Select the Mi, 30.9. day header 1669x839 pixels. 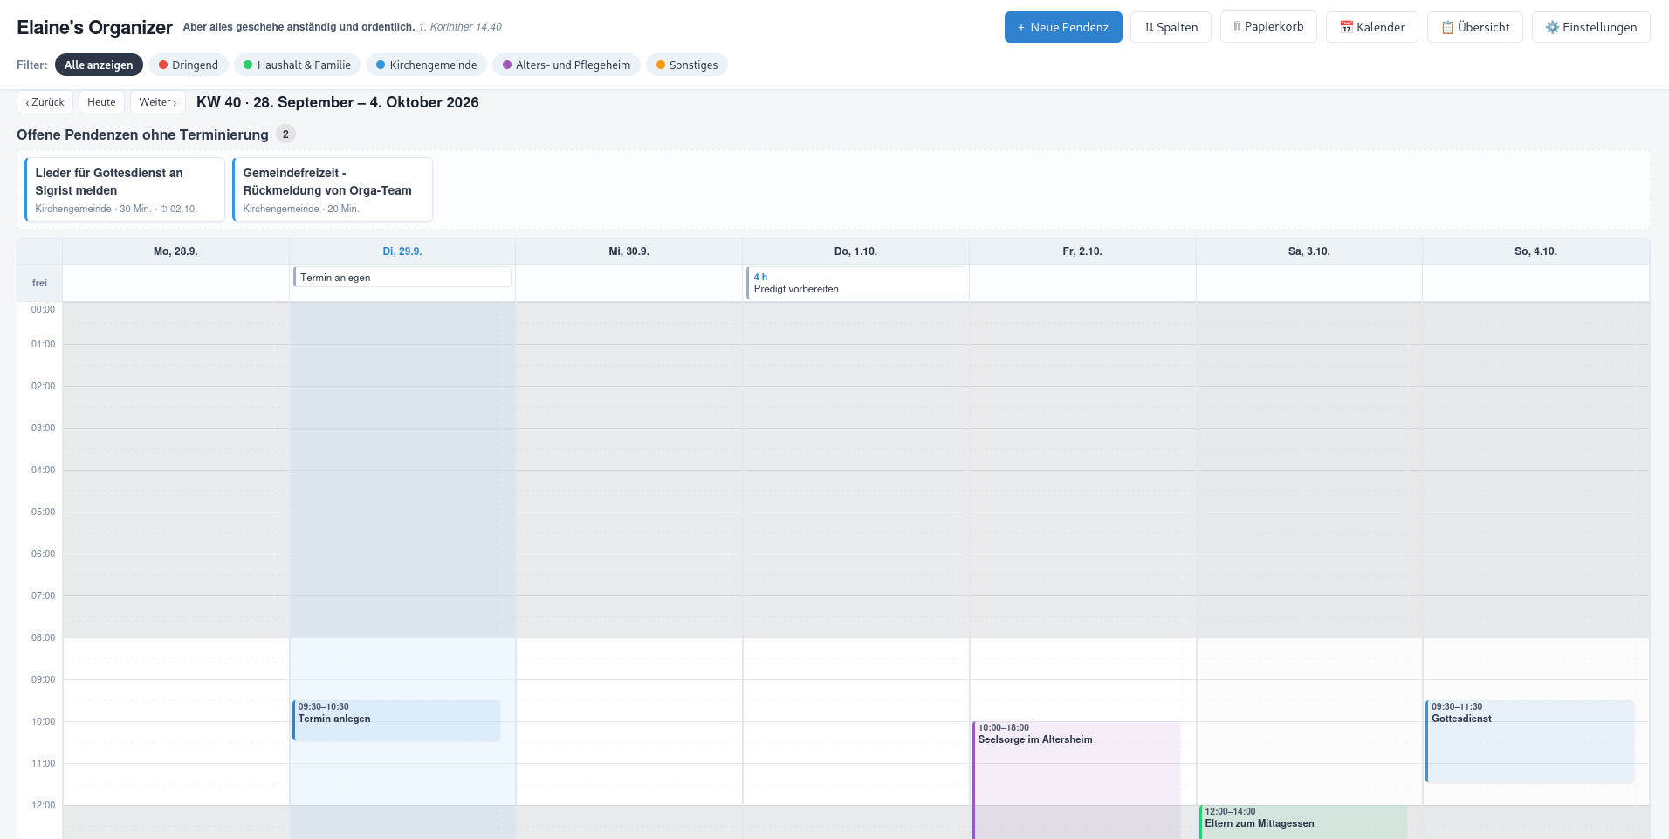[629, 251]
